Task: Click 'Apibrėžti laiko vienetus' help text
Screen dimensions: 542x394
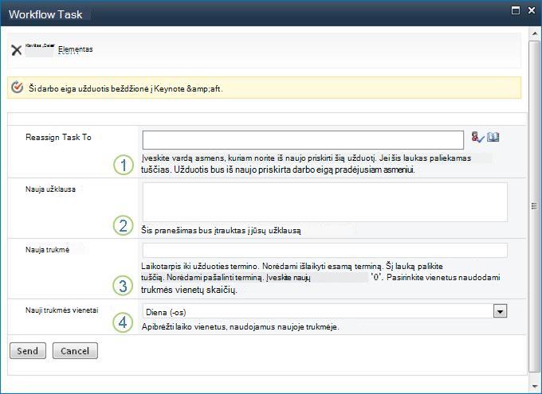Action: coord(241,326)
